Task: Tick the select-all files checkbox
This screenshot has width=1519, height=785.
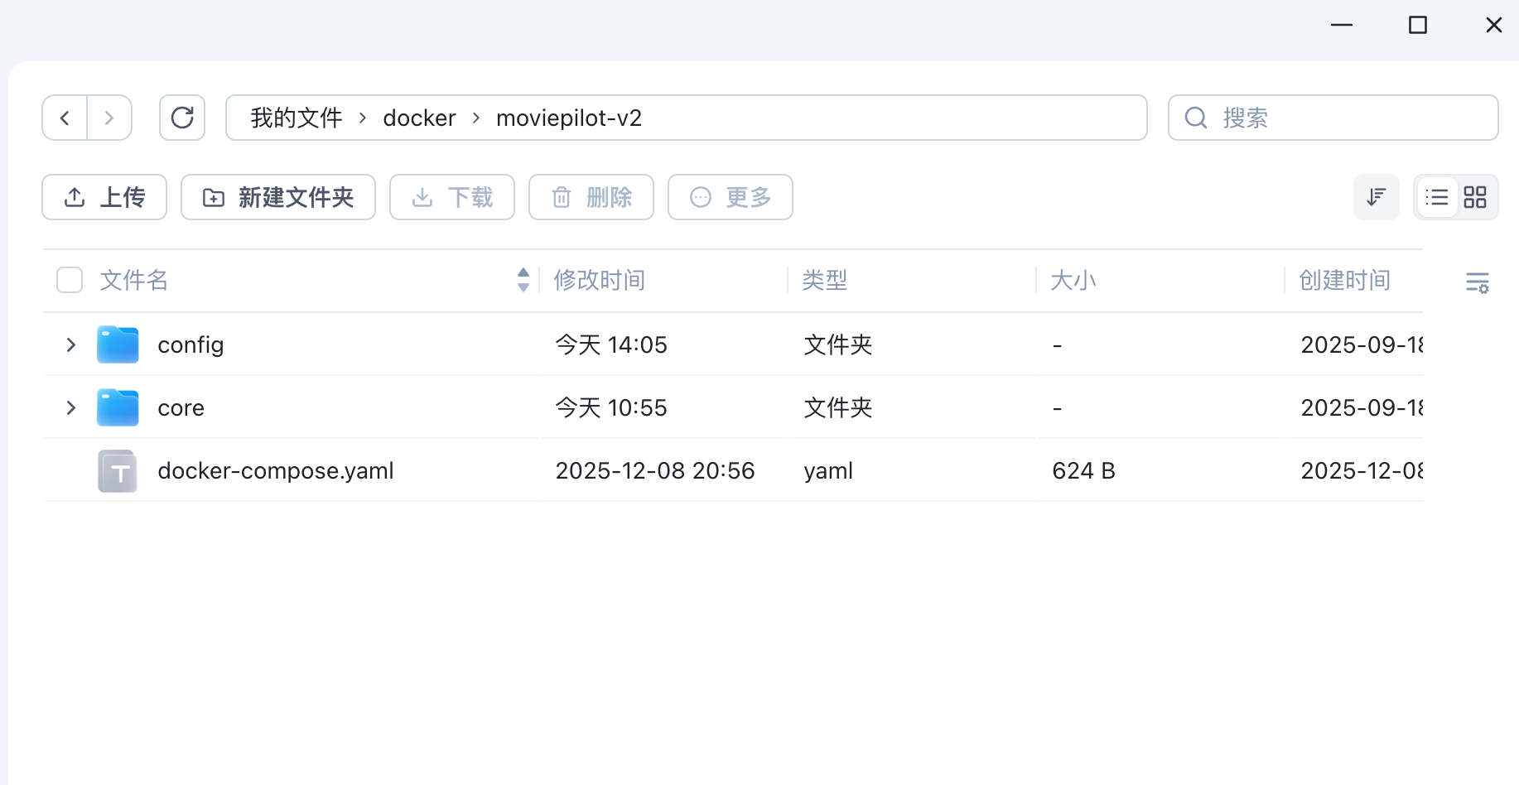Action: (x=70, y=280)
